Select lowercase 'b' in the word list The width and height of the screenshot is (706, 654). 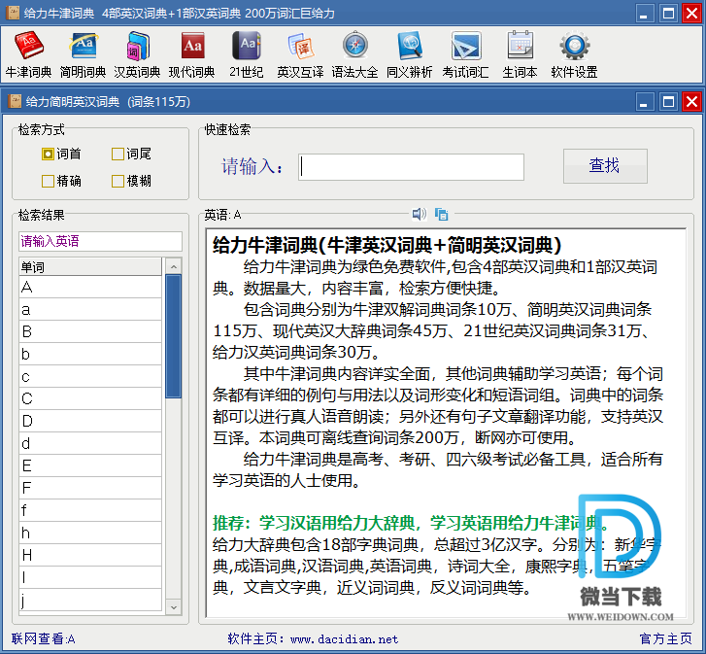tap(90, 354)
